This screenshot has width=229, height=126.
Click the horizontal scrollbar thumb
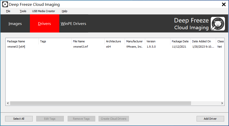coord(101,103)
